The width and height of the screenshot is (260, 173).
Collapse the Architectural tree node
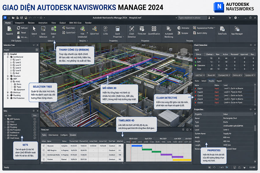coord(8,57)
